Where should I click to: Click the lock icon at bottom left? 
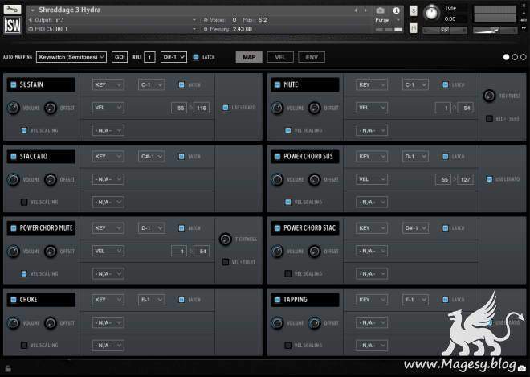[x=8, y=368]
